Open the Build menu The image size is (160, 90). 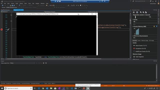pos(17,3)
